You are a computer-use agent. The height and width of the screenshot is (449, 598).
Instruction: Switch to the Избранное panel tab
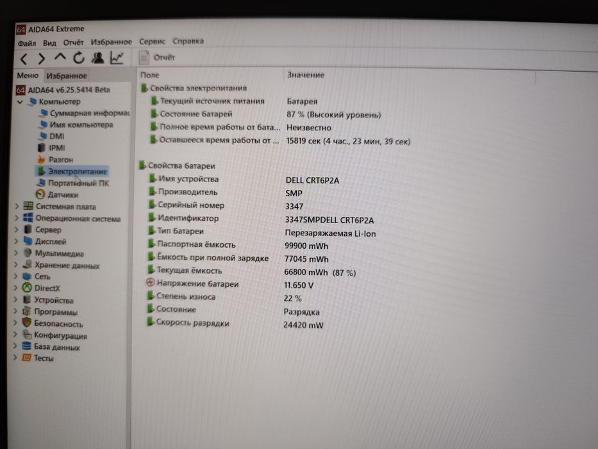click(67, 76)
